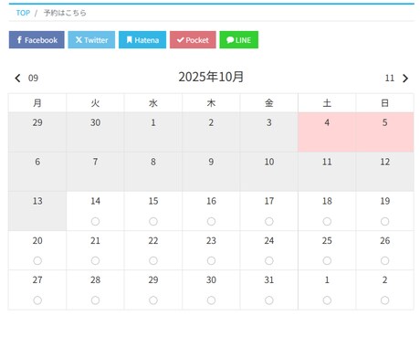Click the date number 14
The width and height of the screenshot is (420, 347).
pyautogui.click(x=95, y=201)
